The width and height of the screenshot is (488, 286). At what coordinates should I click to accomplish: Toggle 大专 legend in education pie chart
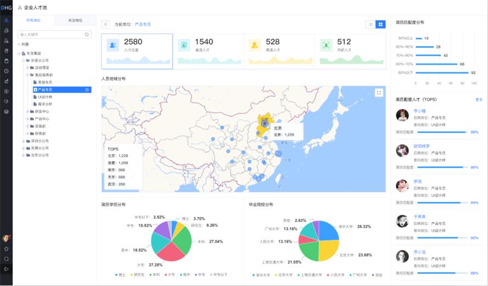(x=169, y=275)
